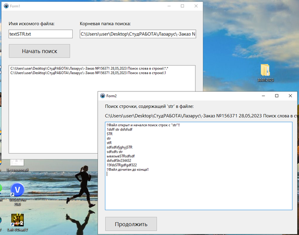Click the line '!!Файл дочитан до конца!!'
299x235 pixels.
pyautogui.click(x=127, y=169)
